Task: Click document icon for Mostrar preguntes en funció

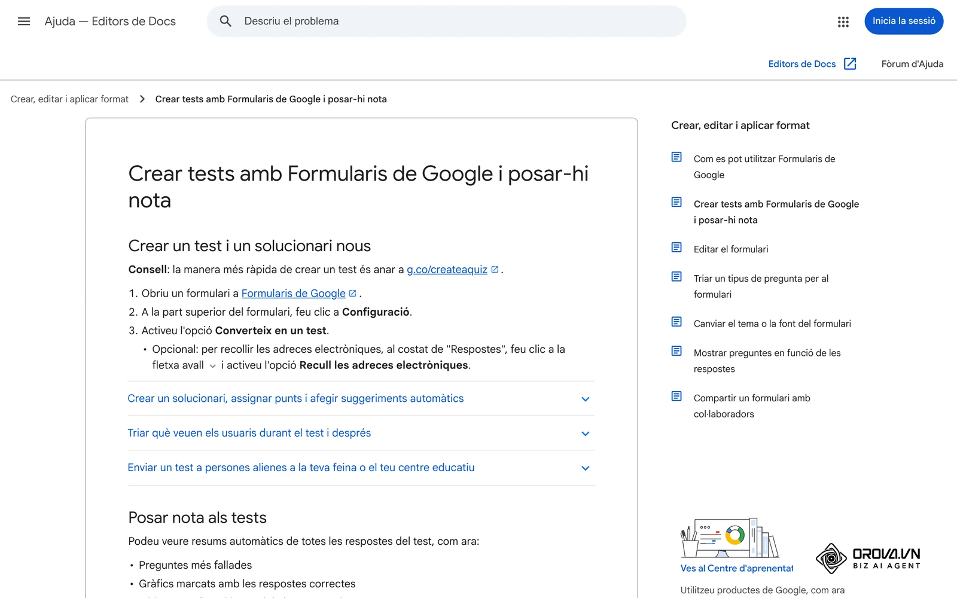Action: pos(676,351)
